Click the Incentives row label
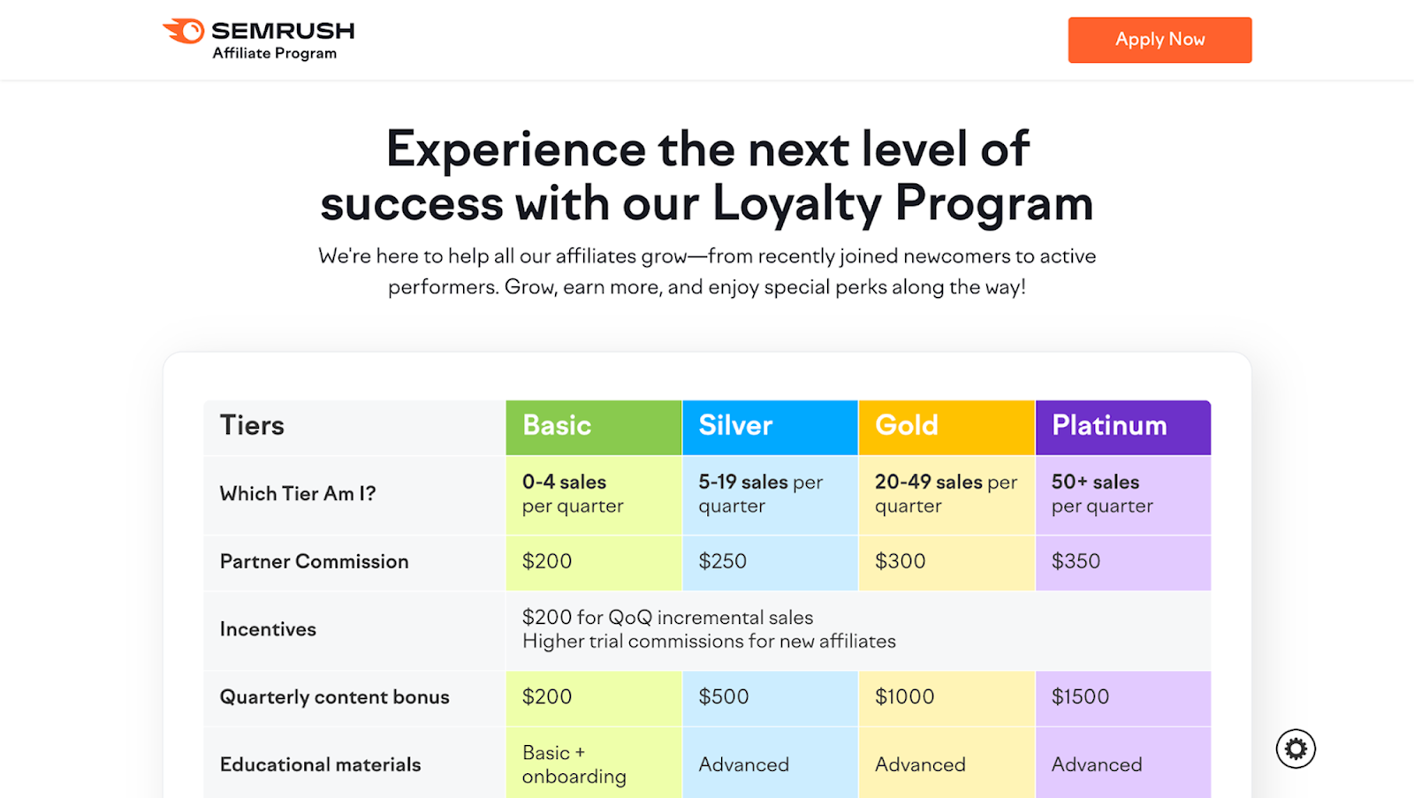Image resolution: width=1414 pixels, height=798 pixels. [268, 629]
